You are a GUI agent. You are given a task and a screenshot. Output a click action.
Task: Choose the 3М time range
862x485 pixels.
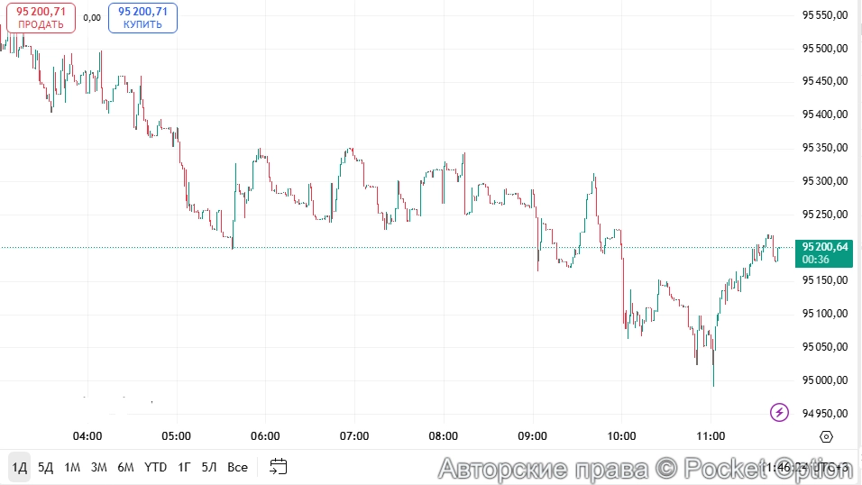tap(99, 467)
